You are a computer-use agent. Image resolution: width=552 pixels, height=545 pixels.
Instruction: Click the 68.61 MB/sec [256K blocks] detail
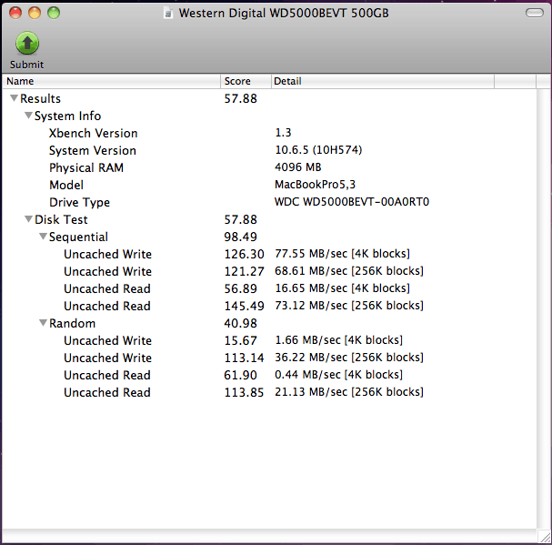coord(349,271)
